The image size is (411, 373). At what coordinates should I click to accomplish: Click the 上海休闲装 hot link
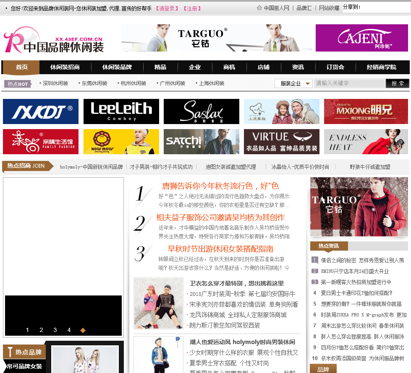coord(212,83)
